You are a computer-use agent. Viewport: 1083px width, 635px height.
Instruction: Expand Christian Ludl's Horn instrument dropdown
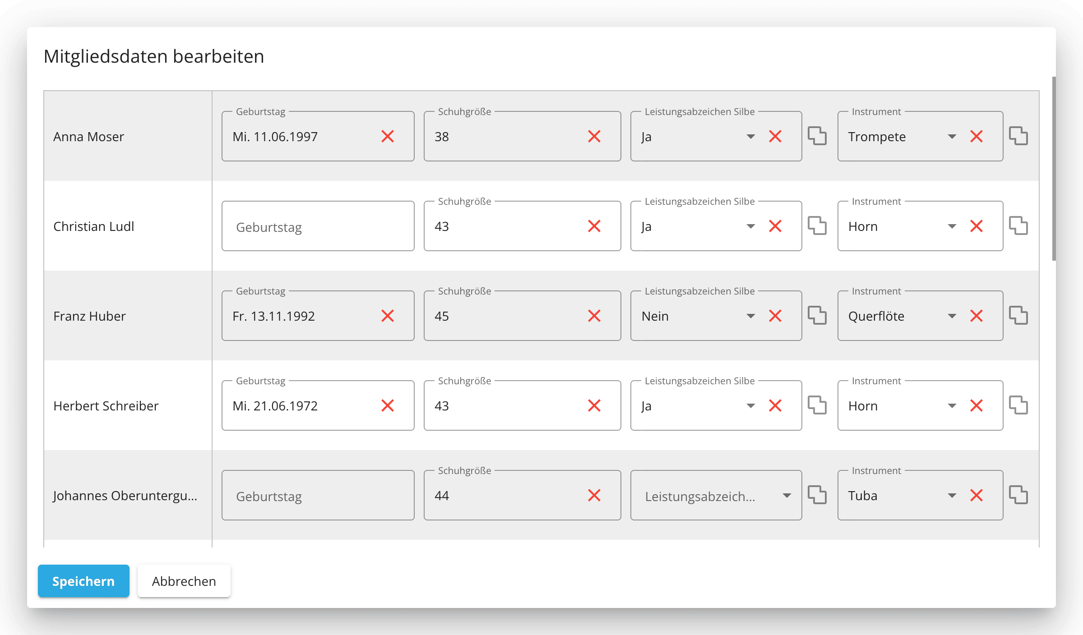coord(952,226)
